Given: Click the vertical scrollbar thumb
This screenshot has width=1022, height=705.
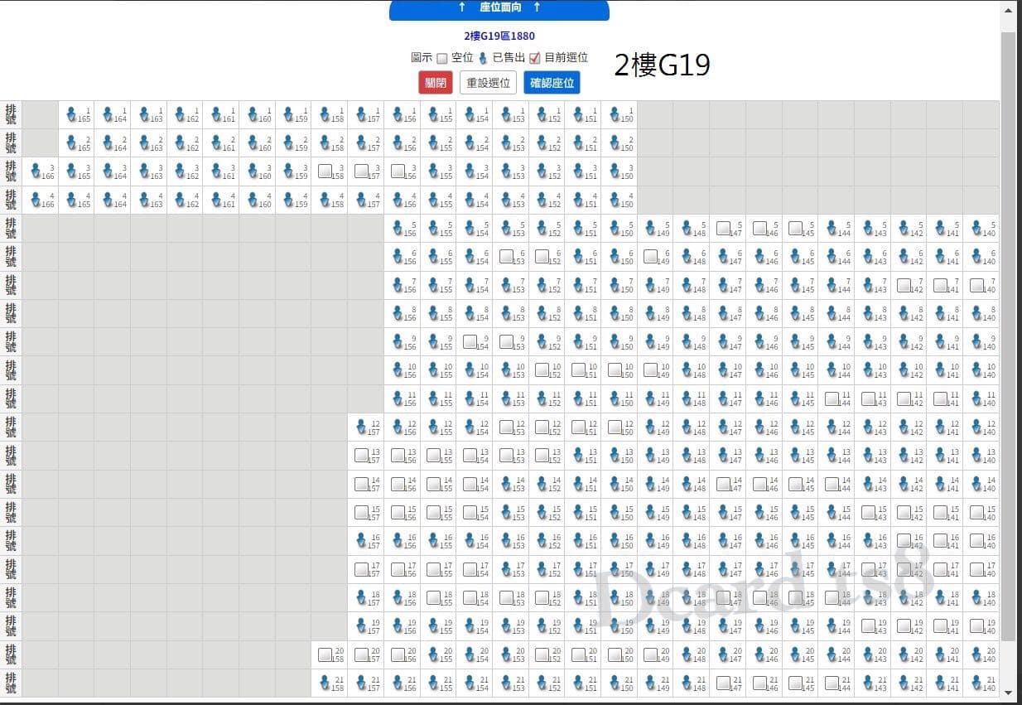Looking at the screenshot, I should [x=1008, y=336].
